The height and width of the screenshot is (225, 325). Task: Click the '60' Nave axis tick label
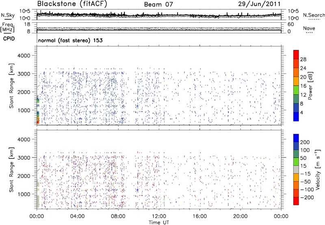click(x=290, y=24)
